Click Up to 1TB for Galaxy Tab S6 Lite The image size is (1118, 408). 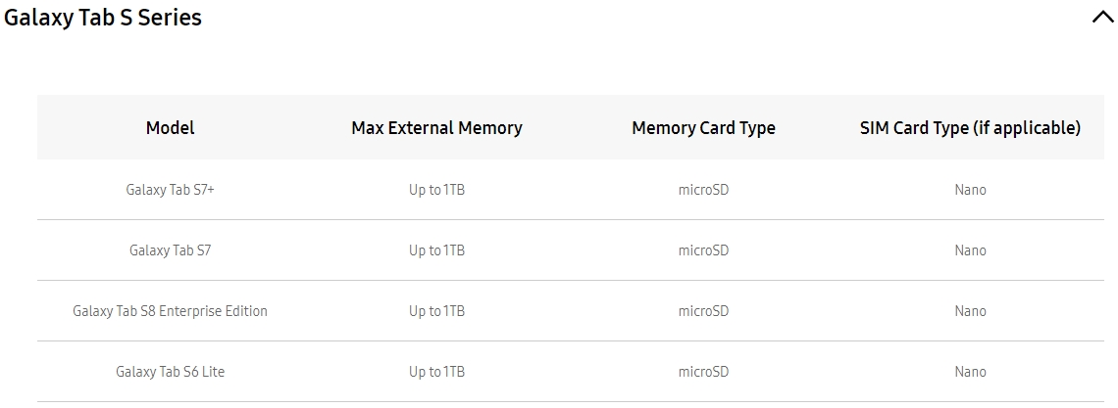pyautogui.click(x=436, y=372)
